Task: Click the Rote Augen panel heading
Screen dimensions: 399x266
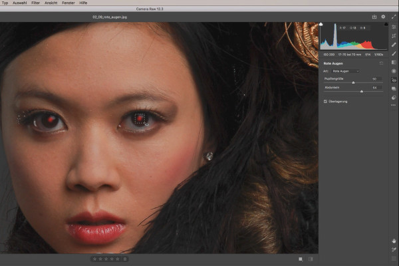Action: [x=333, y=63]
